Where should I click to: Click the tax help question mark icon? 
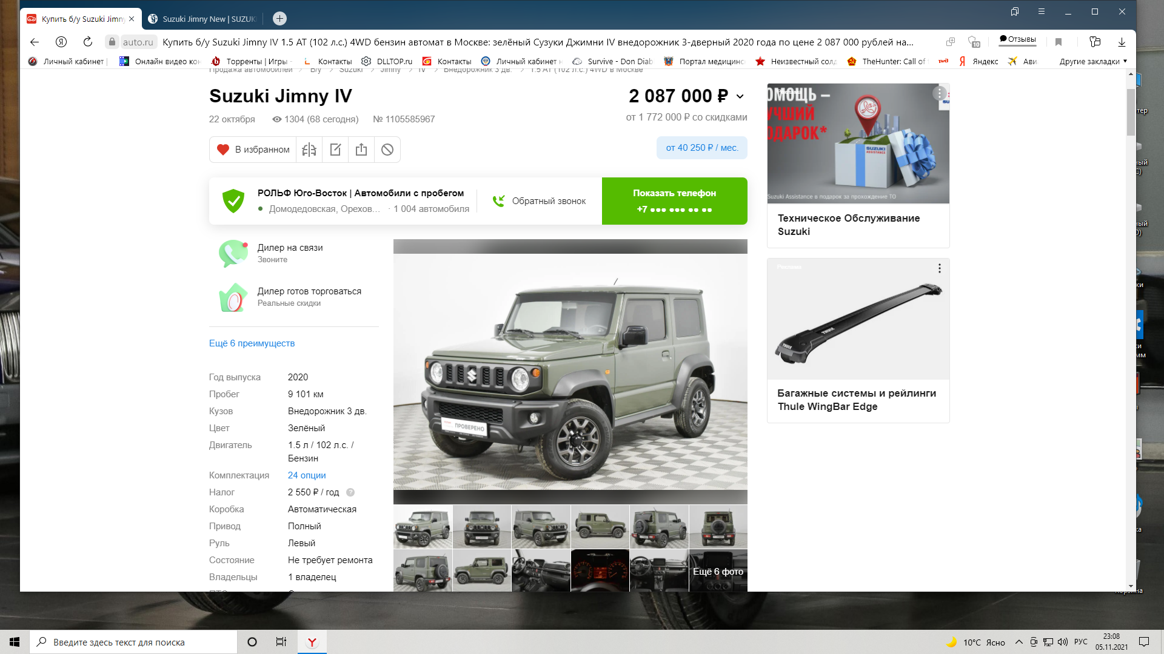coord(350,492)
